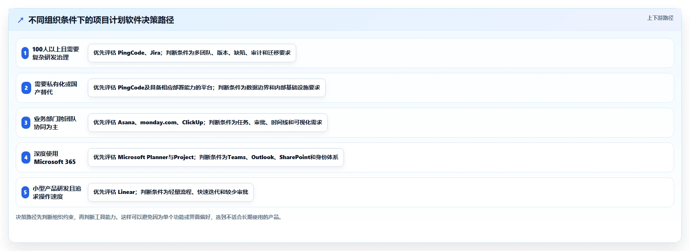This screenshot has width=690, height=251.
Task: Click the arrow icon beside the title
Action: [21, 20]
